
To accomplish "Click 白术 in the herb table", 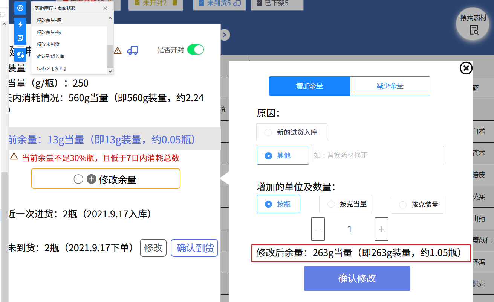I will click(479, 131).
